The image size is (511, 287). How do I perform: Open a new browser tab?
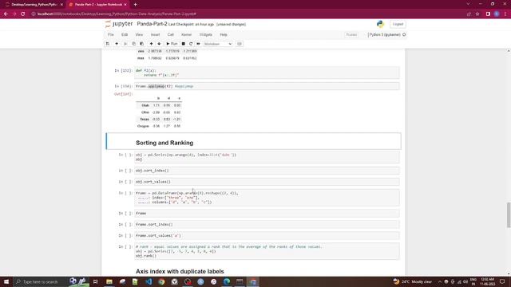coord(135,5)
